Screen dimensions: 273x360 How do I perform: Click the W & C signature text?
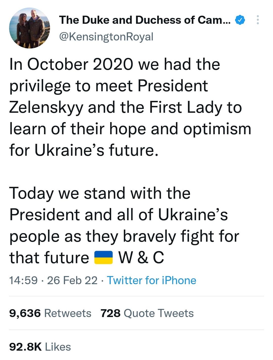pyautogui.click(x=141, y=258)
